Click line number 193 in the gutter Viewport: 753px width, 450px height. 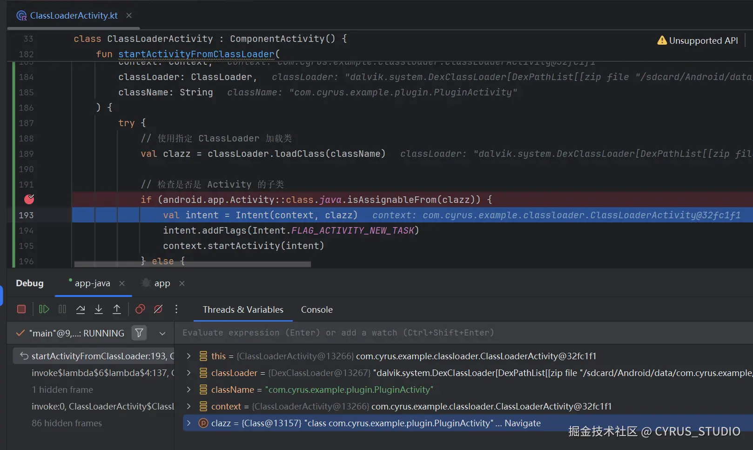(x=26, y=215)
